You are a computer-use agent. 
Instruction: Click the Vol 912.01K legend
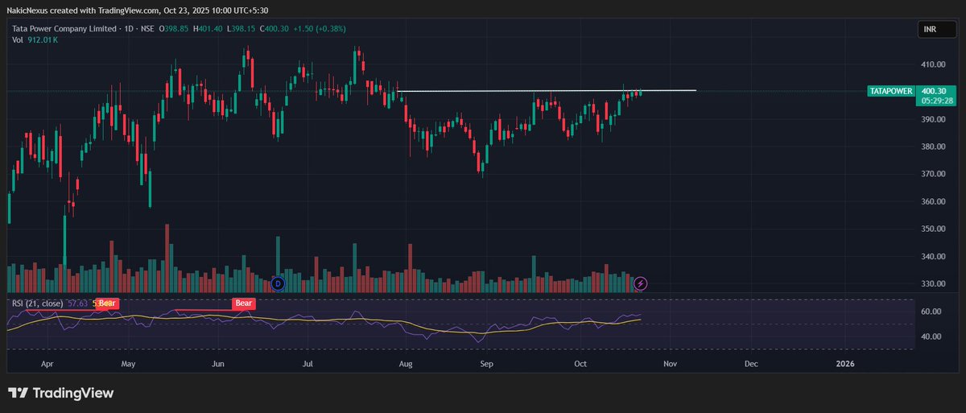[x=35, y=39]
